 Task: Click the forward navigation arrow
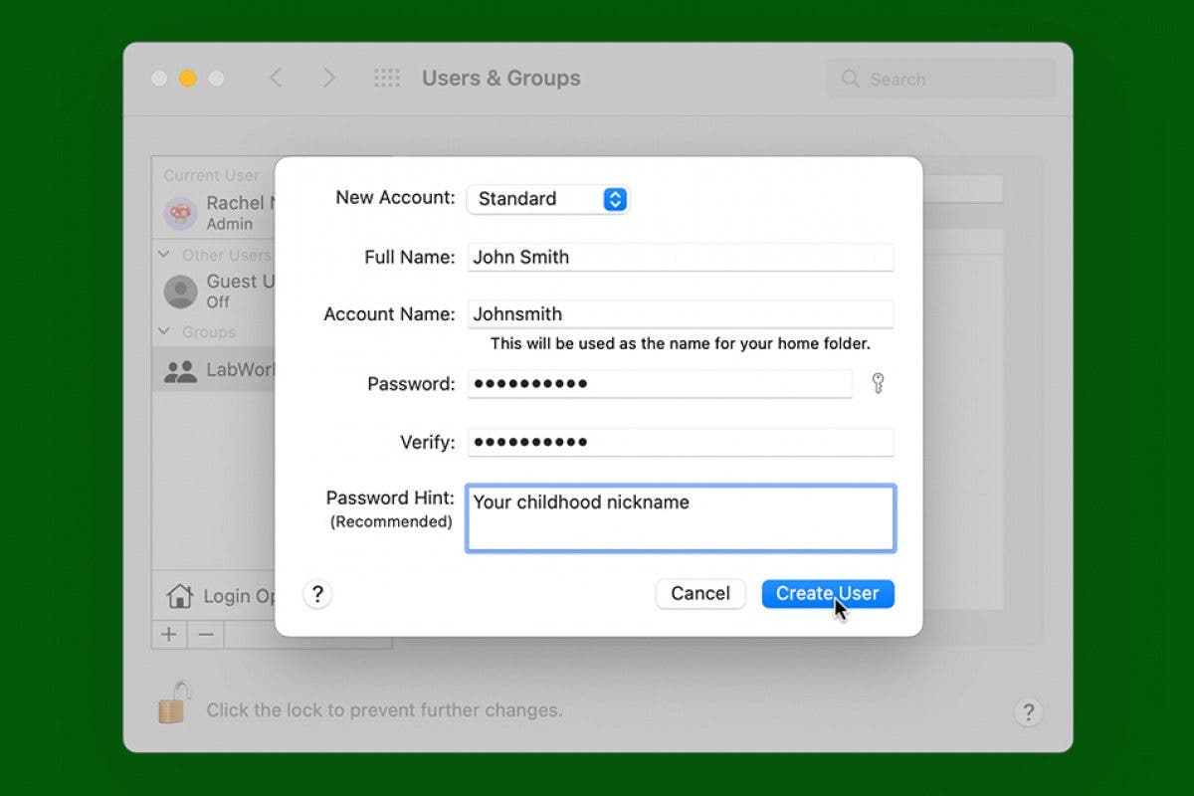(x=330, y=78)
